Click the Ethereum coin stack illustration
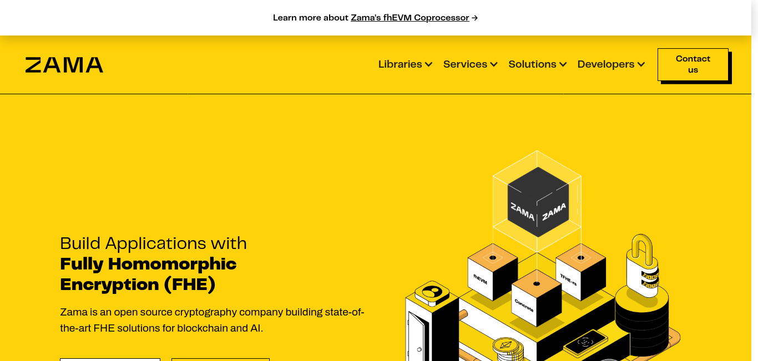This screenshot has height=361, width=758. pos(508,350)
